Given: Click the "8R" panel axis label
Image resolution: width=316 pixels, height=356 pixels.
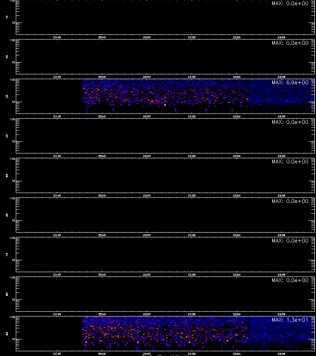Looking at the screenshot, I should pos(7,294).
